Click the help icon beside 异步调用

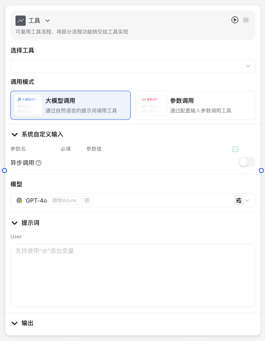pos(39,163)
